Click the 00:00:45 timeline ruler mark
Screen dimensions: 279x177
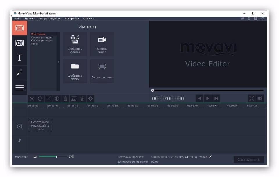coord(212,106)
